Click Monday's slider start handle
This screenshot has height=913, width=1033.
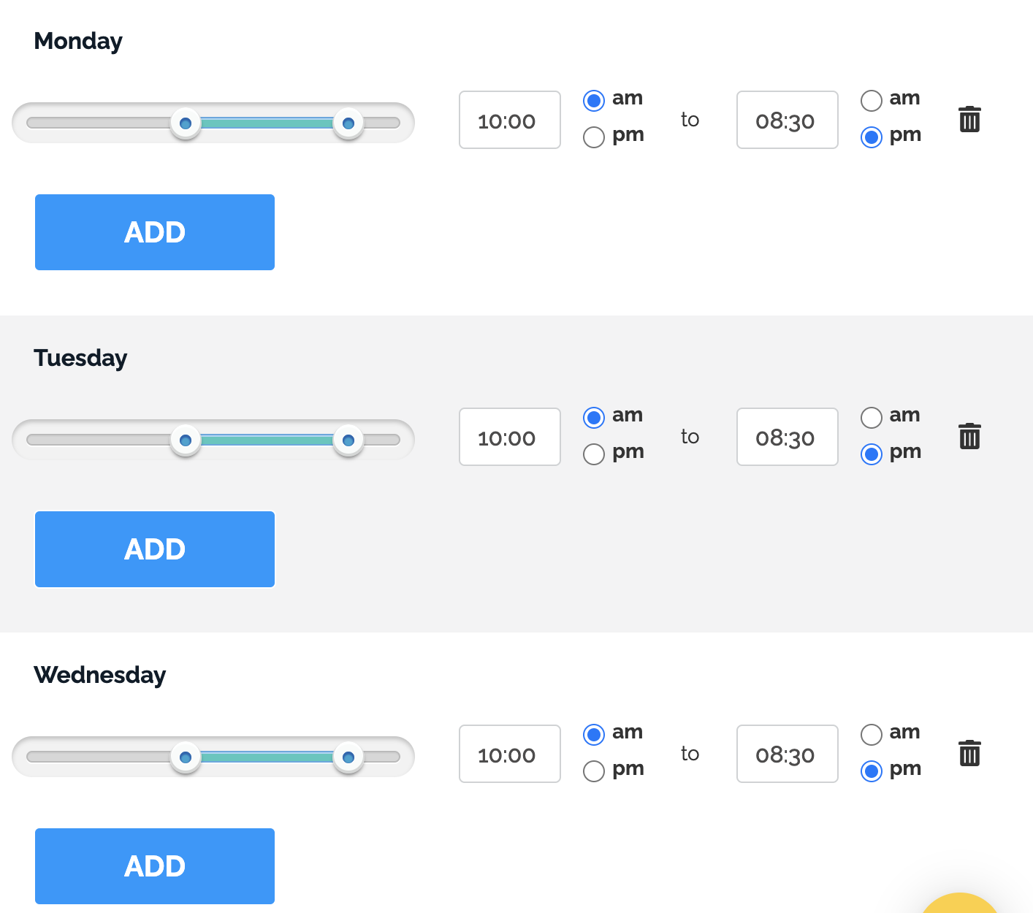(186, 123)
